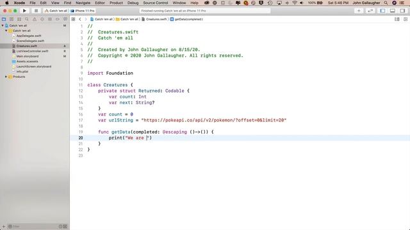Show the Source Control navigator
410x230 pixels.
click(x=12, y=19)
